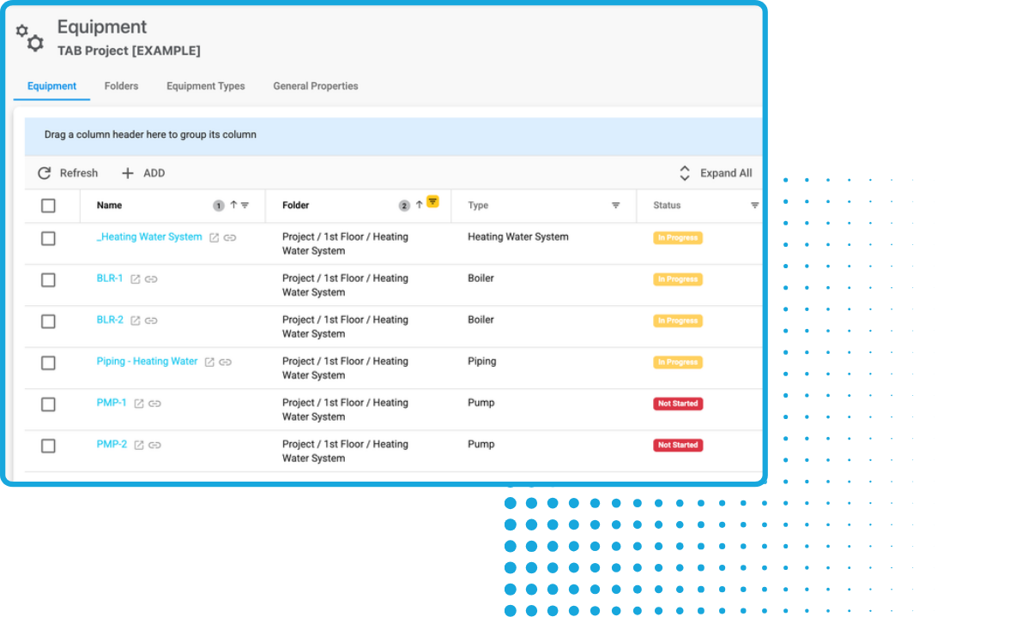Image resolution: width=1034 pixels, height=617 pixels.
Task: Click the Equipment gears icon in header
Action: pyautogui.click(x=30, y=37)
